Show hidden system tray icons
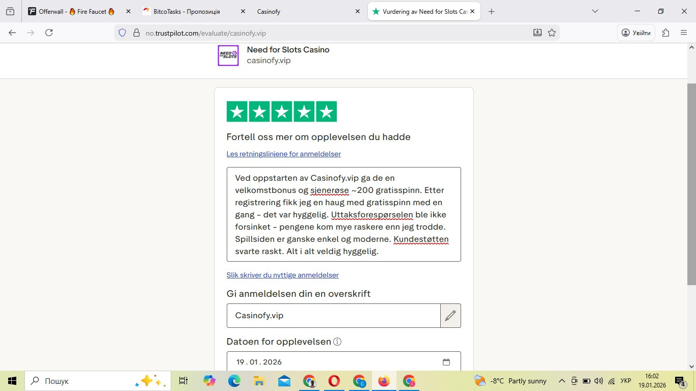 [562, 381]
